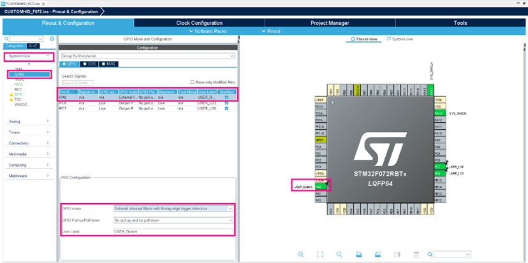Select NVIC in System Core list
Screen dimensions: 528x263
tap(18, 85)
